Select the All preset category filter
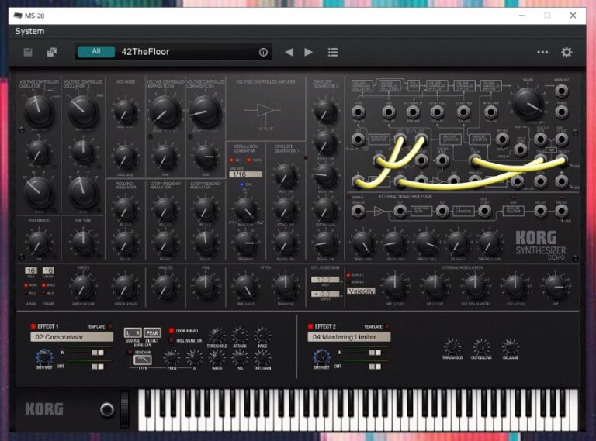Viewport: 596px width, 441px height. click(x=96, y=52)
